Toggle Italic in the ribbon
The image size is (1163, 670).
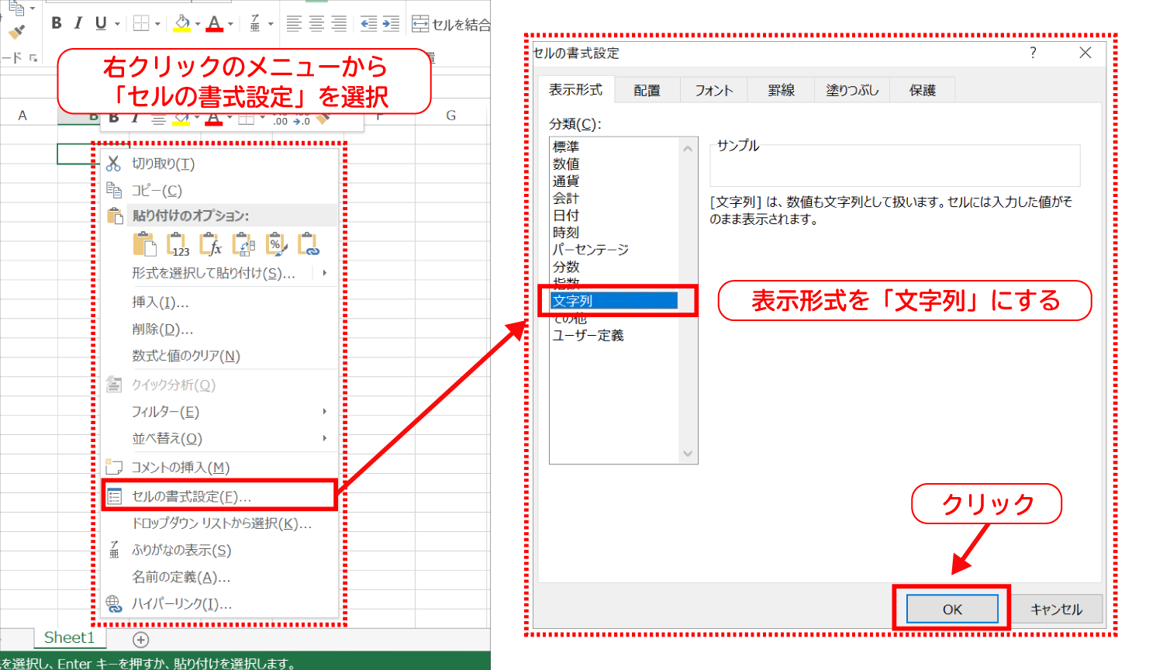point(78,23)
